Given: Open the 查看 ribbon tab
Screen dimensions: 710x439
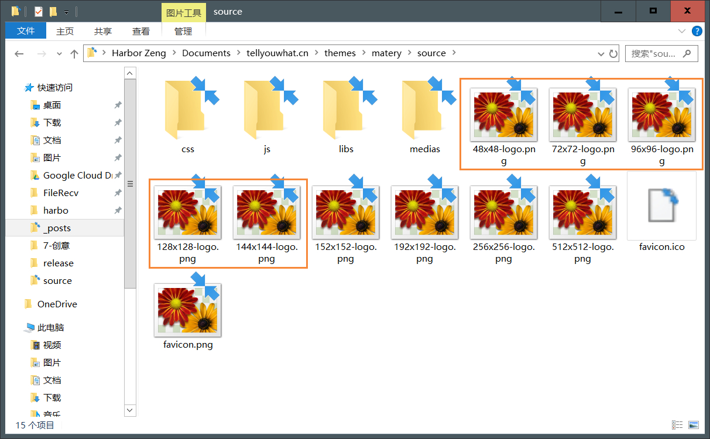Looking at the screenshot, I should coord(140,31).
